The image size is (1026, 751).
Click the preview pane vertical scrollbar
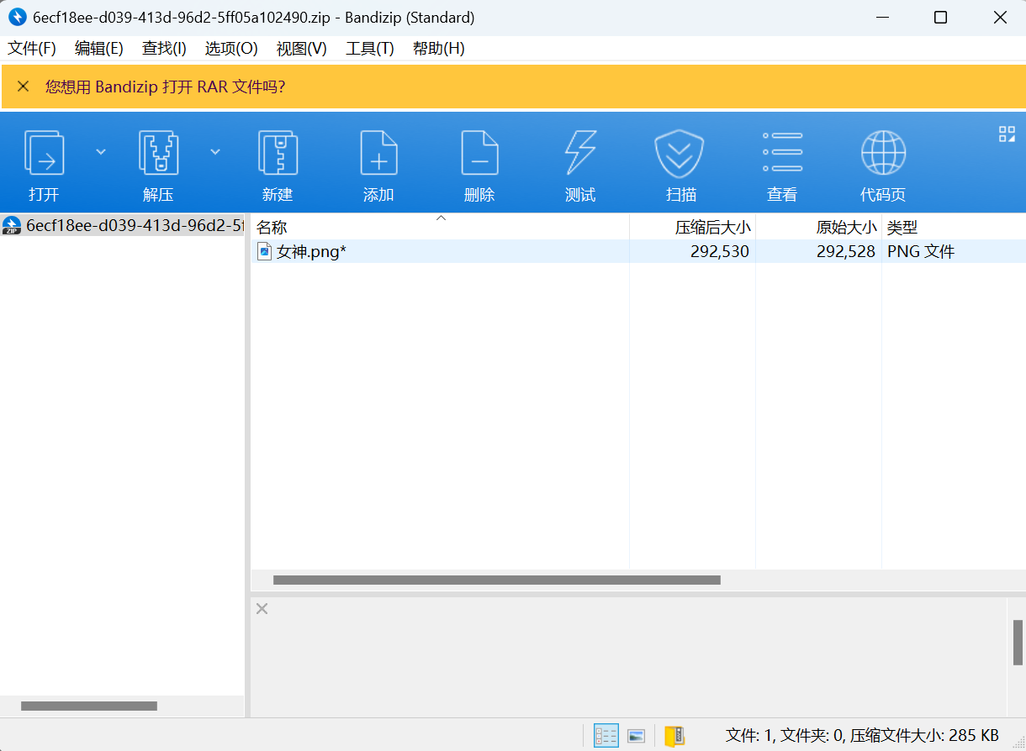click(x=1018, y=642)
